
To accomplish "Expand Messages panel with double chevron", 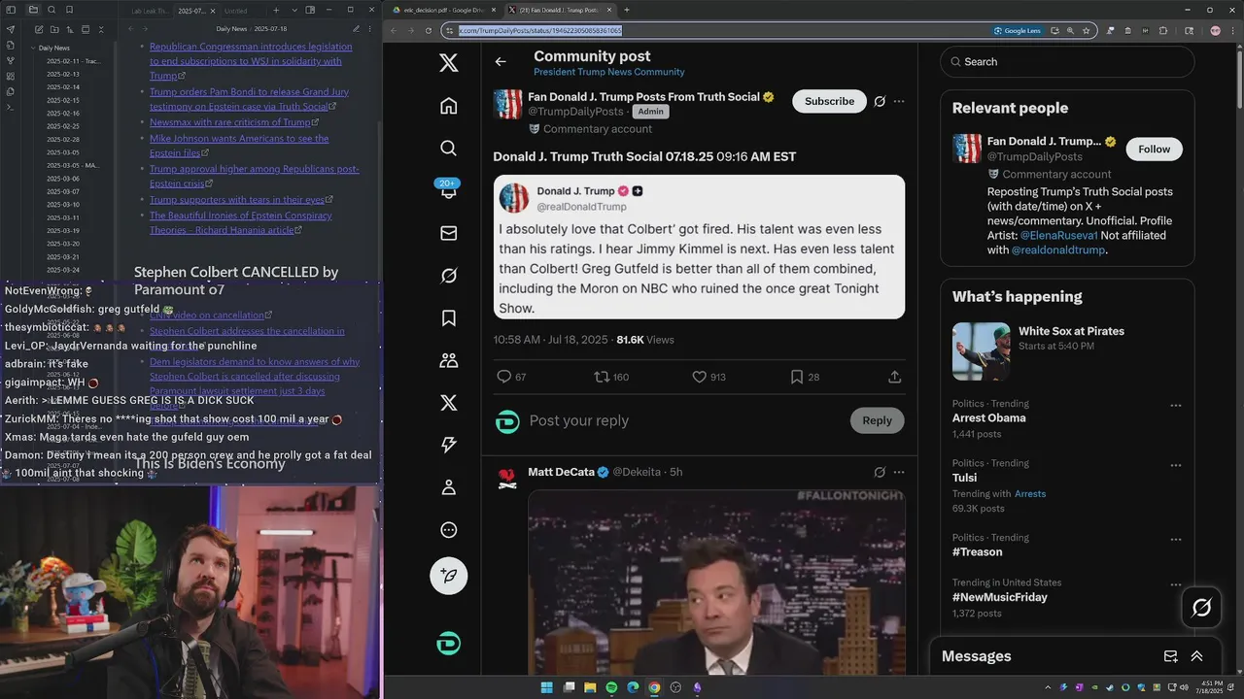I will 1196,656.
